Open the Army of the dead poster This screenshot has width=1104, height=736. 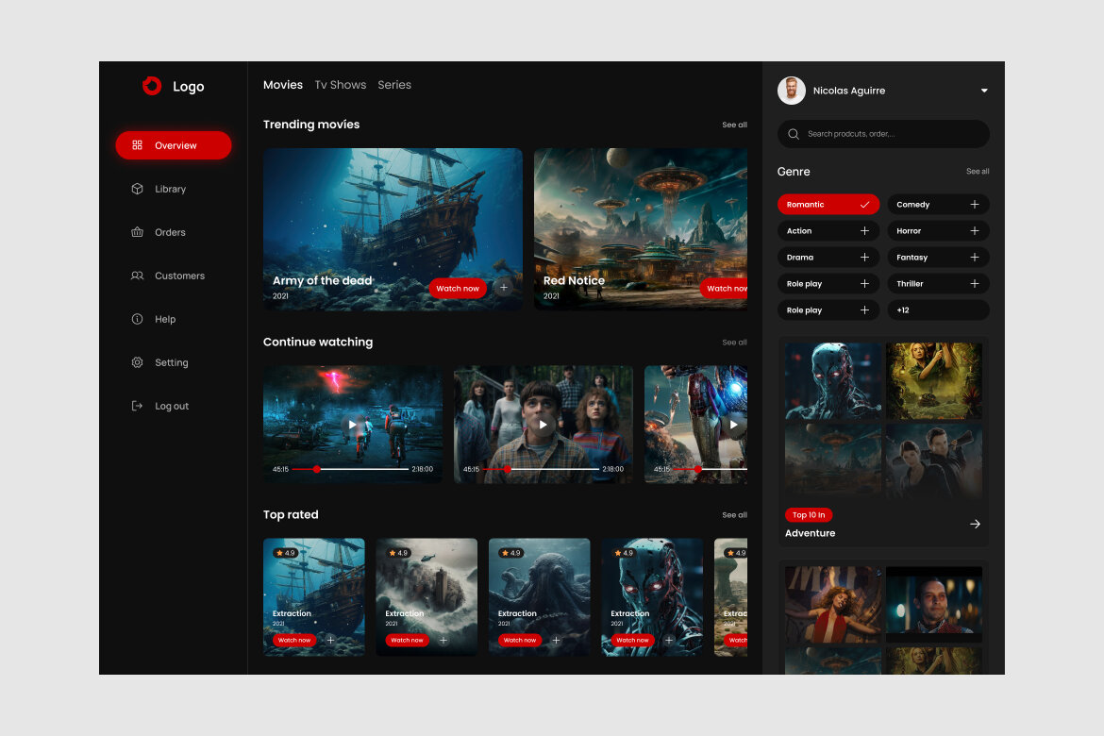(x=393, y=229)
